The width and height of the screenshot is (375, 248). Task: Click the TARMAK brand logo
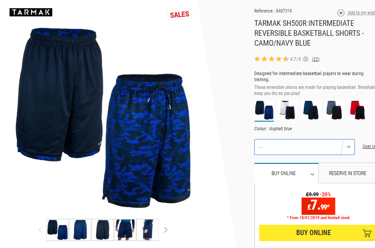tap(31, 12)
